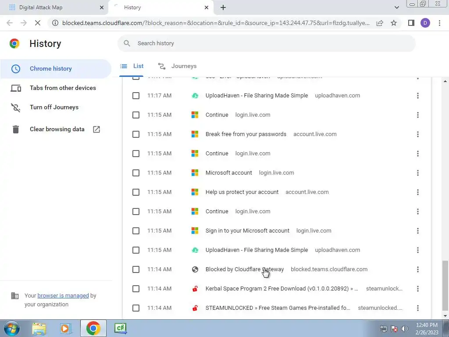The width and height of the screenshot is (449, 337).
Task: Open Chrome three-dot menu
Action: pyautogui.click(x=439, y=23)
